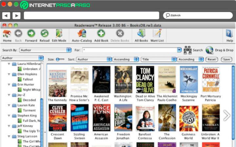236x147 pixels.
Task: Click the browser forward arrow button
Action: tap(17, 15)
